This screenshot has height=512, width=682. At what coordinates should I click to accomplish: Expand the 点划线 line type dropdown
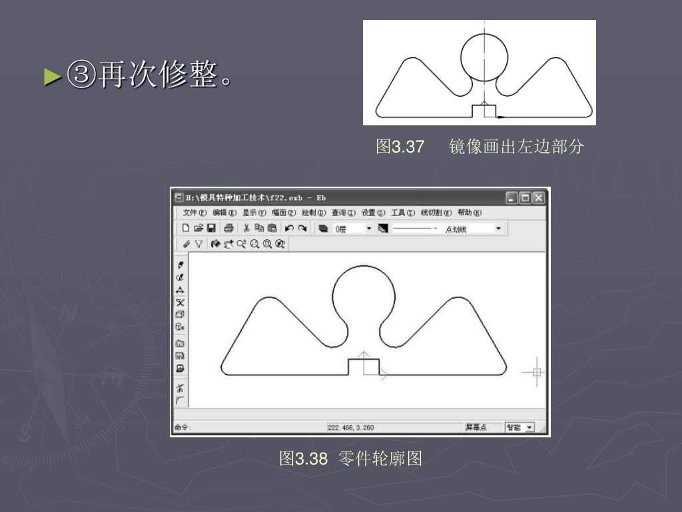tap(498, 228)
